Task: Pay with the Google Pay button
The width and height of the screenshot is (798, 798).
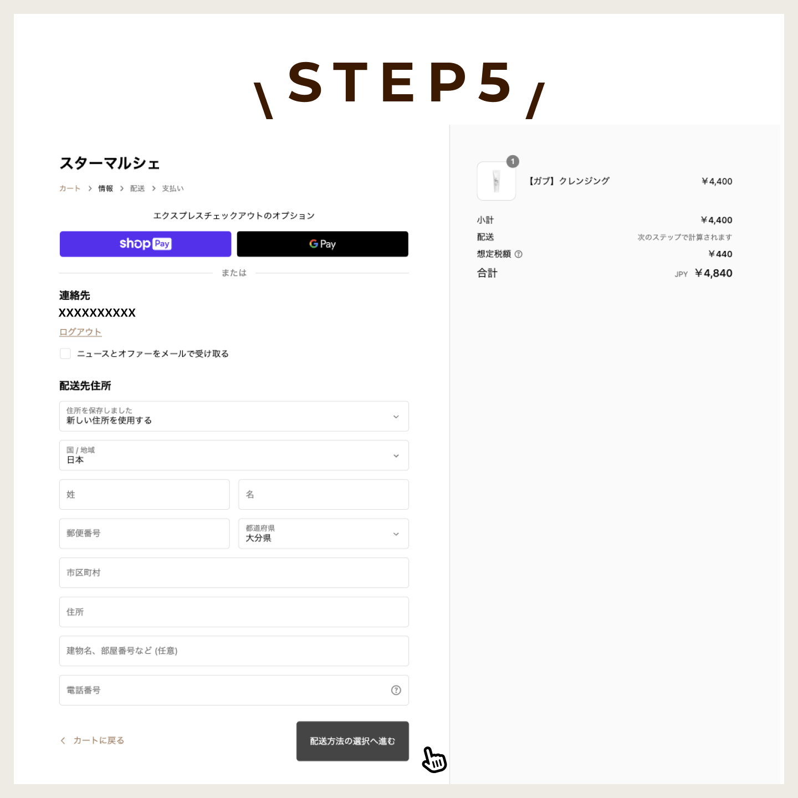Action: (323, 244)
